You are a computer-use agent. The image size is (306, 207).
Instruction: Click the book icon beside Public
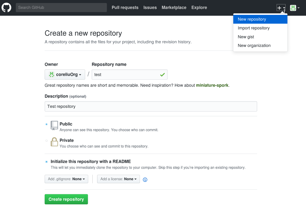(54, 126)
